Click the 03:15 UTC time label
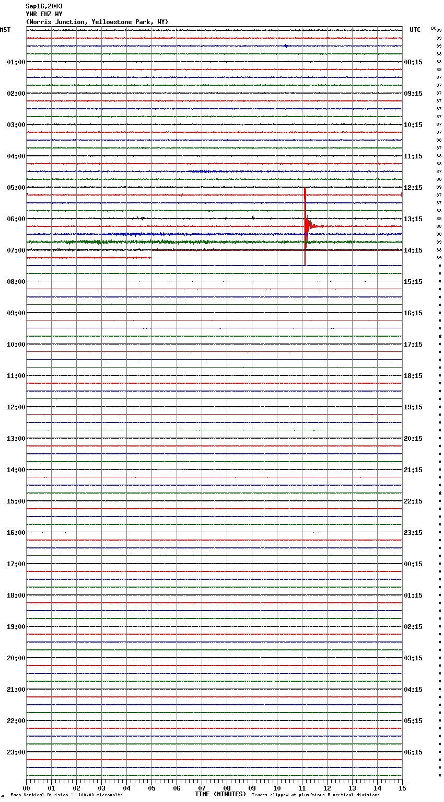The image size is (444, 802). point(413,658)
